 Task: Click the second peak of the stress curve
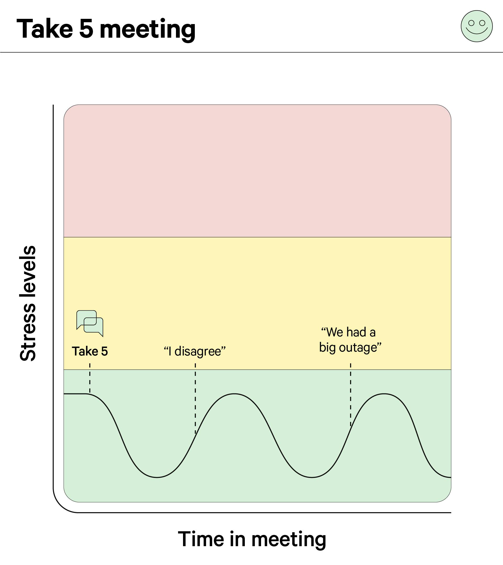(x=384, y=394)
